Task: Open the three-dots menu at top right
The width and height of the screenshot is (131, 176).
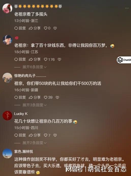Action: (x=127, y=8)
